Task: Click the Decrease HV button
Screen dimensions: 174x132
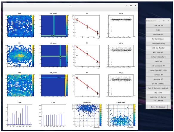Action: (158, 79)
